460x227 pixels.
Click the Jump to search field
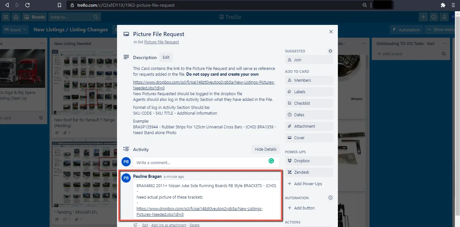74,17
